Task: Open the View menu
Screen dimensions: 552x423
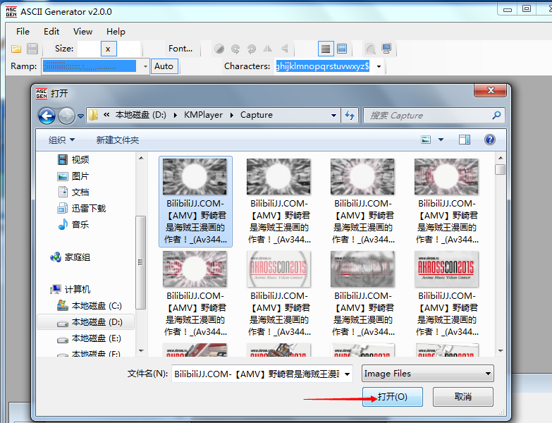Action: point(82,31)
